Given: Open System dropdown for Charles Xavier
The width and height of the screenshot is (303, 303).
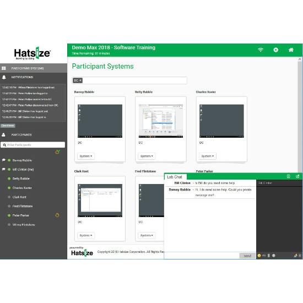Looking at the screenshot, I should (x=207, y=156).
